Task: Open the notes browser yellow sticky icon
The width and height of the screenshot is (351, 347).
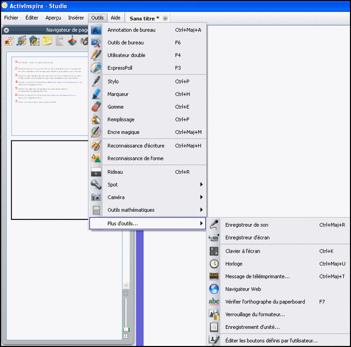Action: pyautogui.click(x=47, y=41)
